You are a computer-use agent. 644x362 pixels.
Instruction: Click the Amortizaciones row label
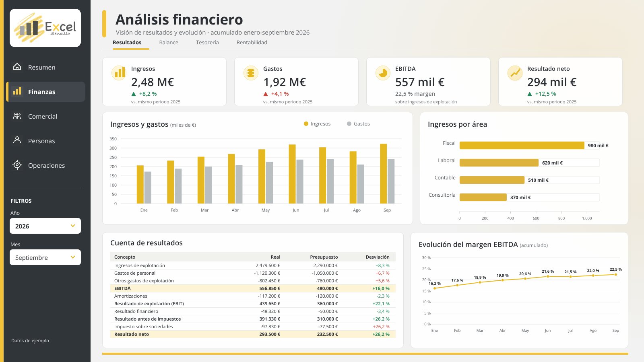coord(131,296)
